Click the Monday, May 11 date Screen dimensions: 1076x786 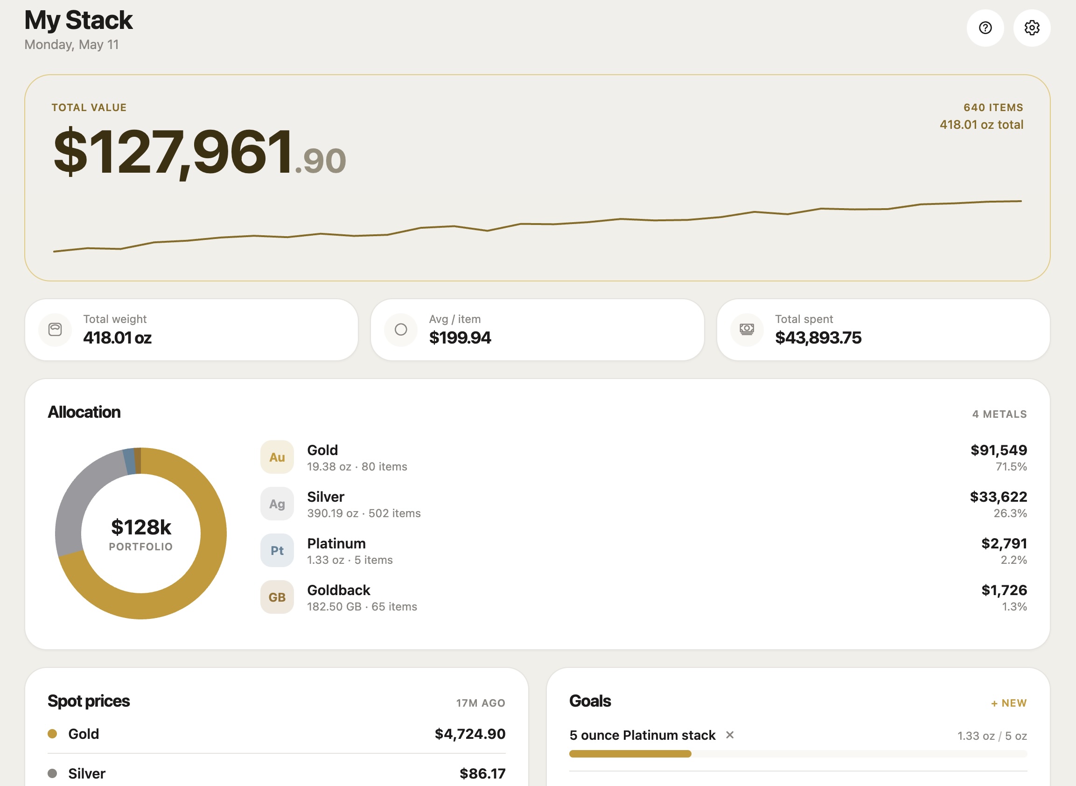[71, 45]
